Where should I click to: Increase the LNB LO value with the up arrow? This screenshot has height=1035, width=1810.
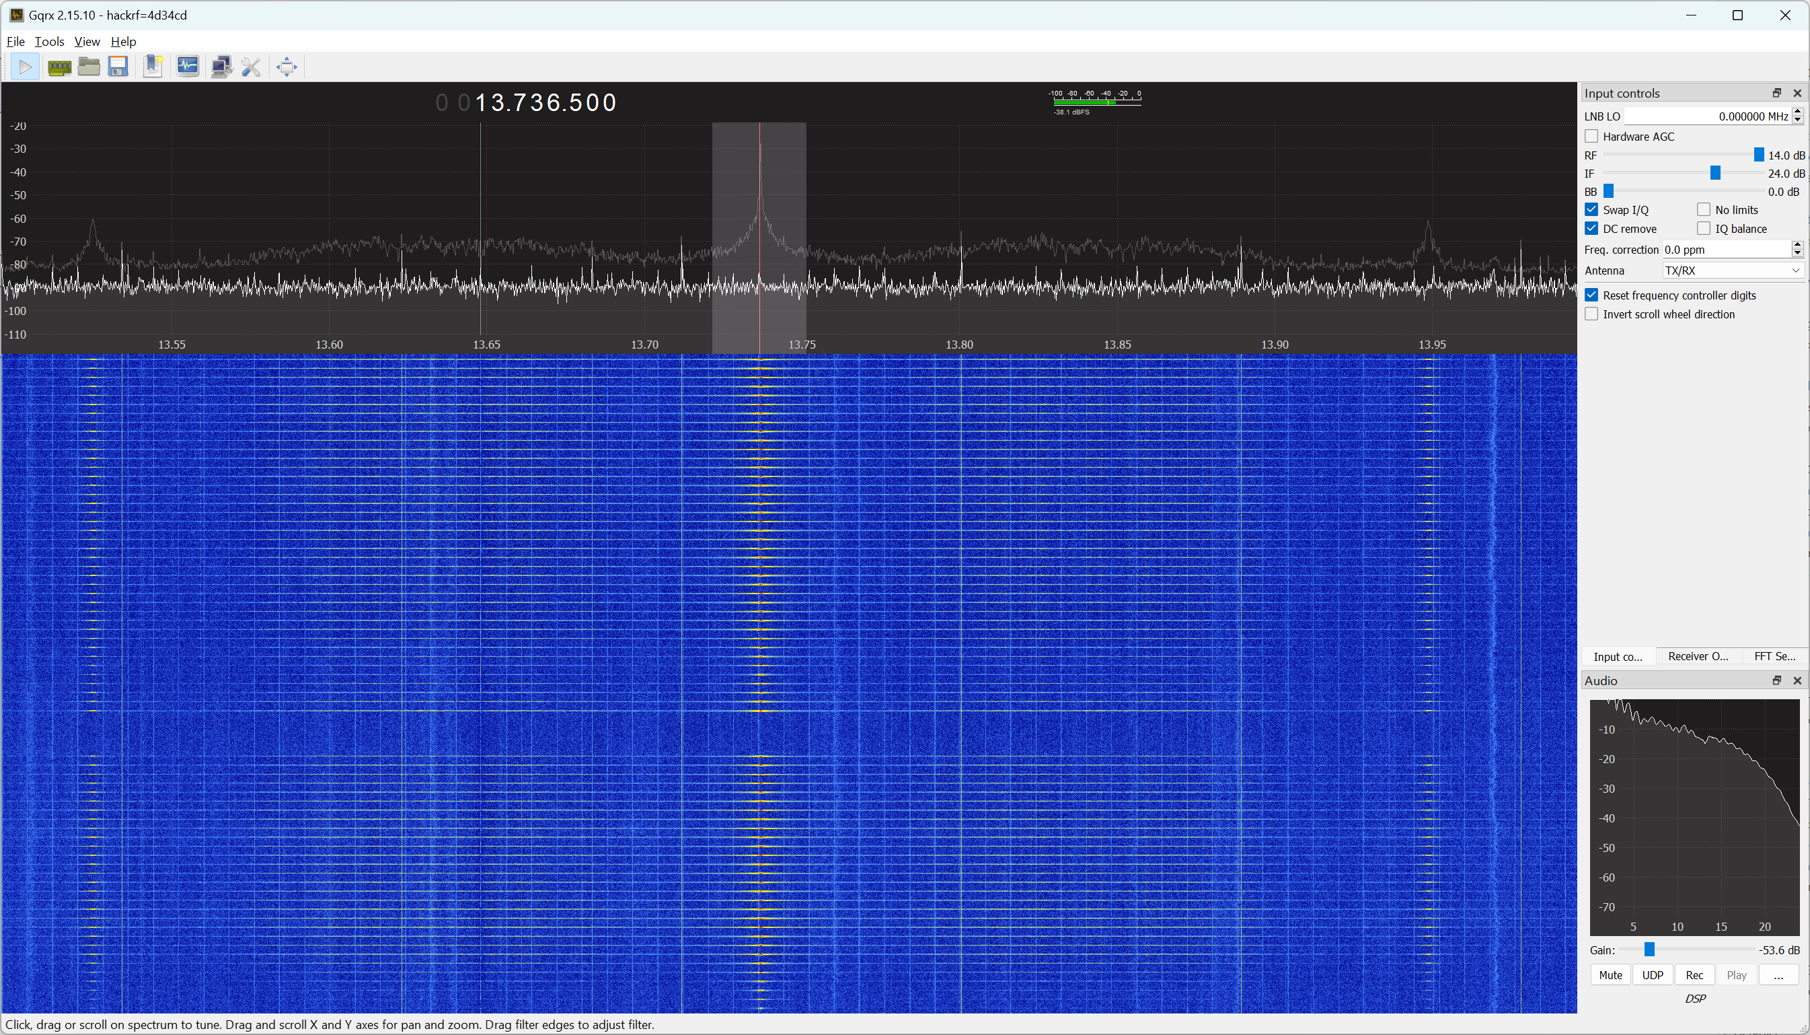1798,112
